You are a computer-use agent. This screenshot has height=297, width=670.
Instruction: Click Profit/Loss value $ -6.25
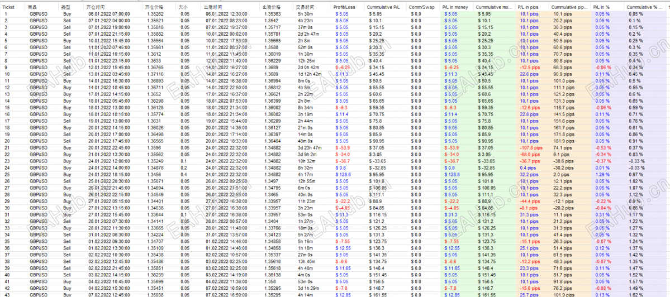click(344, 68)
